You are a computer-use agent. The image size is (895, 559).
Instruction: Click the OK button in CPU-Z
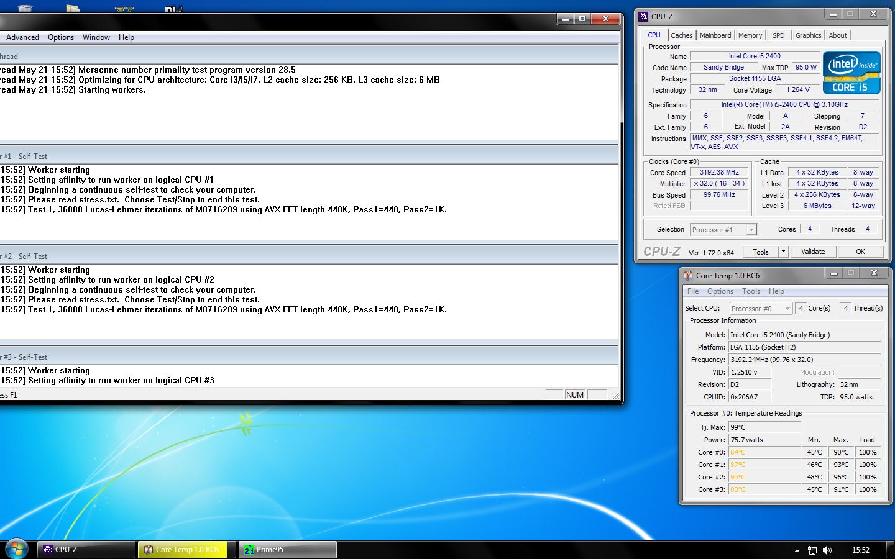pos(860,252)
